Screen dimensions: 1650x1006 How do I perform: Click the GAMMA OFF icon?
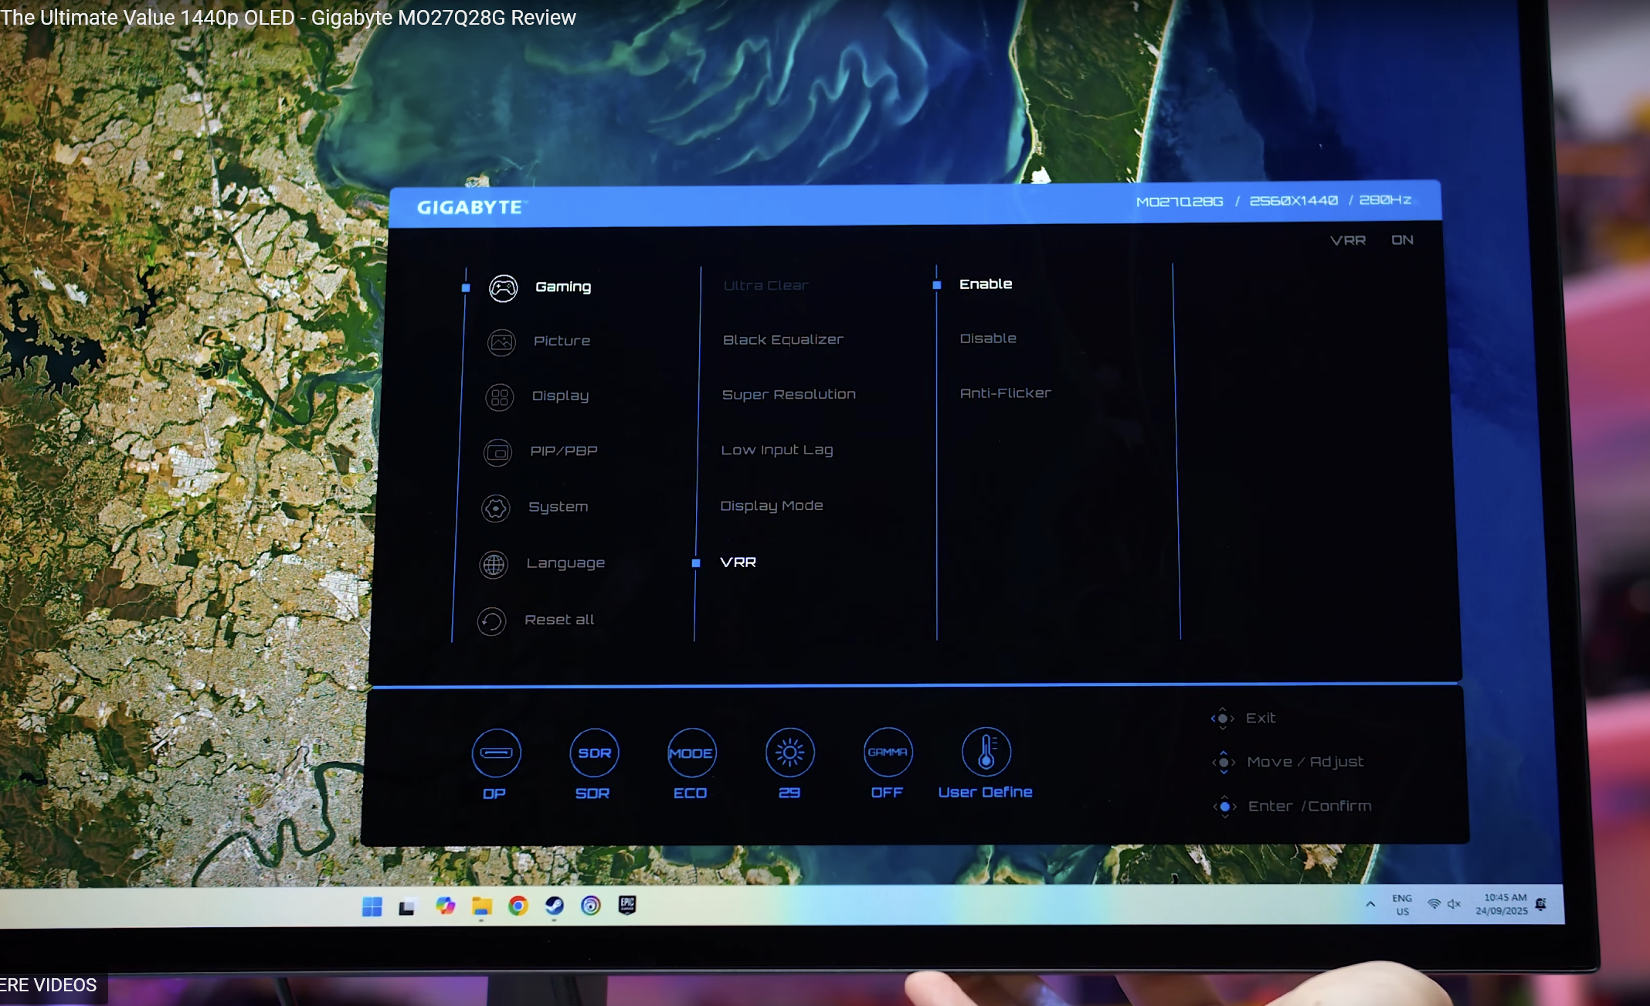(x=888, y=752)
